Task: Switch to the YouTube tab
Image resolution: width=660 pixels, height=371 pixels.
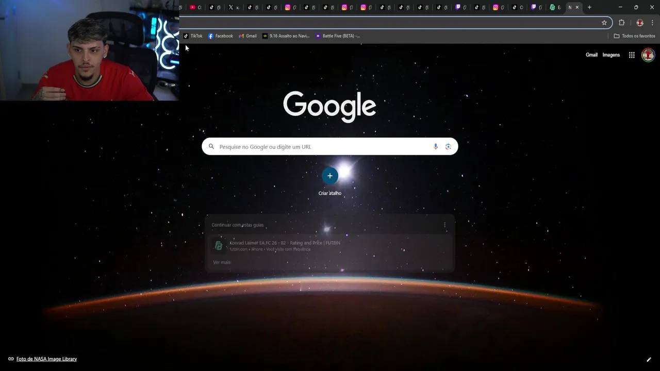Action: 195,7
